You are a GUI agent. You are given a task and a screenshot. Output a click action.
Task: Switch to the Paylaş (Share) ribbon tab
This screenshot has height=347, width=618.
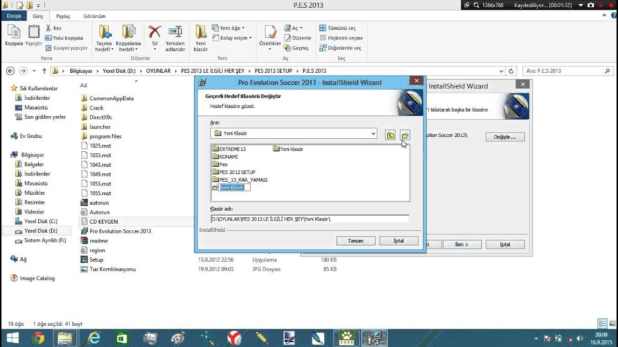pos(63,16)
